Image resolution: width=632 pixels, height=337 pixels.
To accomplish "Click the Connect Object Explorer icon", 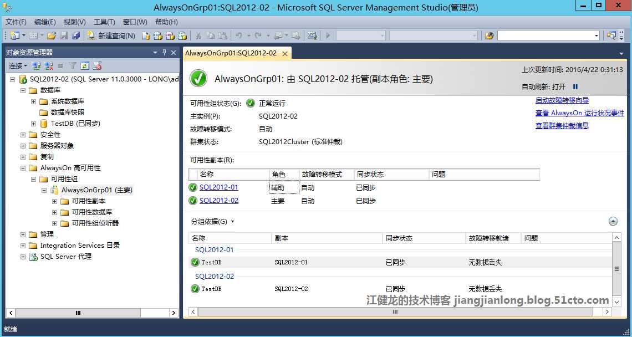I will (36, 66).
